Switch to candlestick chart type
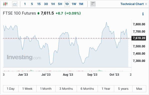Image resolution: width=149 pixels, height=95 pixels. click(x=5, y=4)
